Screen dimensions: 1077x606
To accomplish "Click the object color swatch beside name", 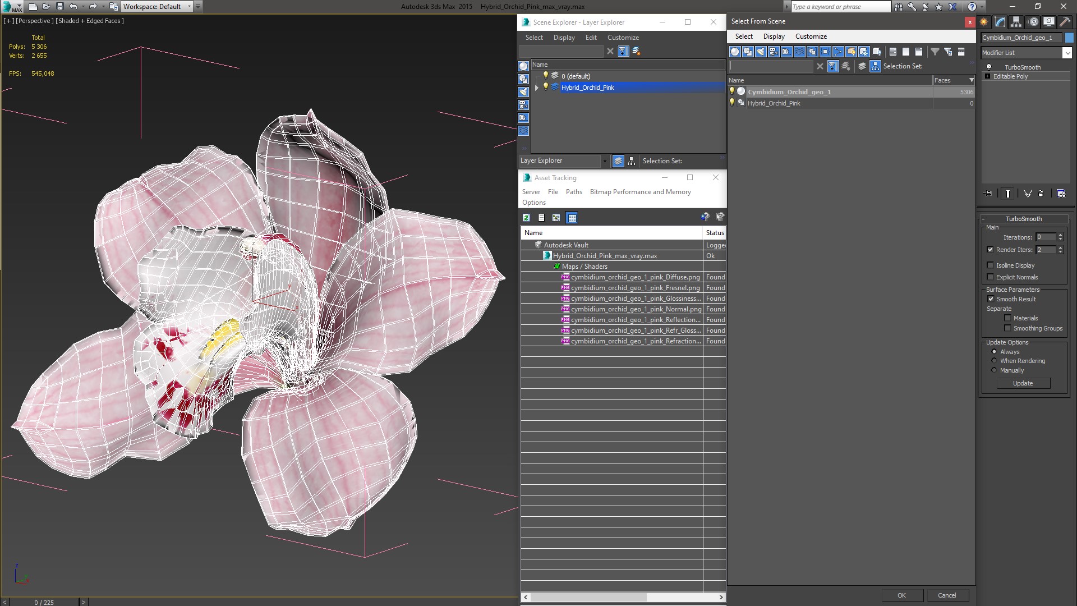I will coord(1069,38).
